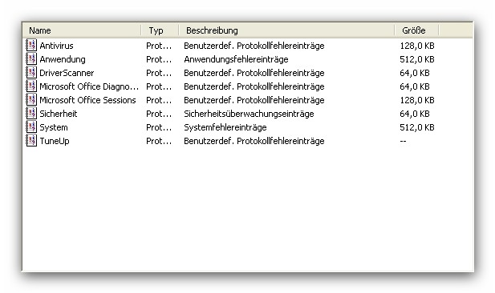
Task: Select the Antivirus name text
Action: click(56, 46)
